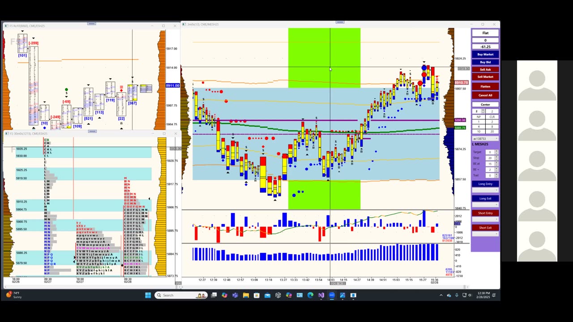573x322 pixels.
Task: Click the F2 30m0s chart window title
Action: 28,133
